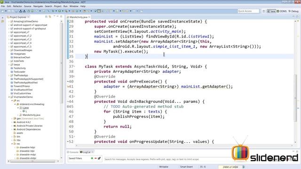
Task: Click the LogCat message search field
Action: pyautogui.click(x=167, y=159)
